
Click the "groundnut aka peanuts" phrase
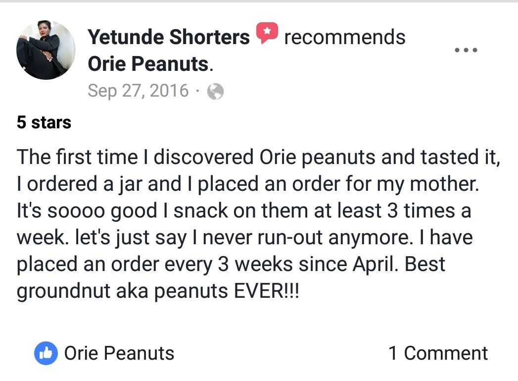tap(122, 291)
